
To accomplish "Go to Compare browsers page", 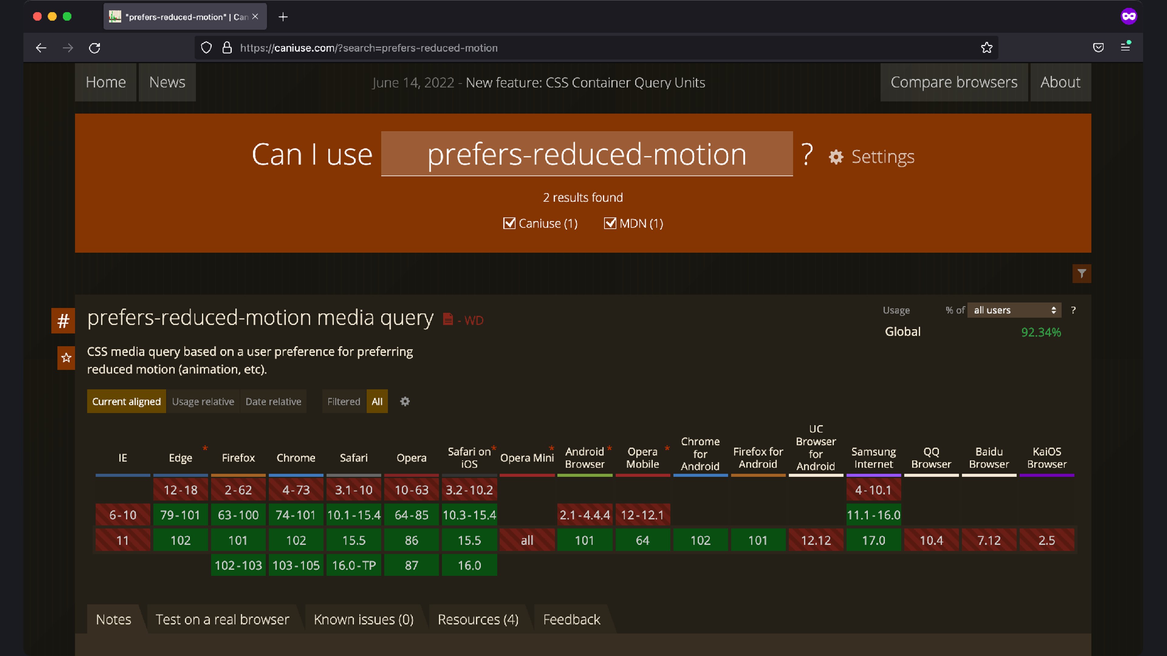I will 954,82.
